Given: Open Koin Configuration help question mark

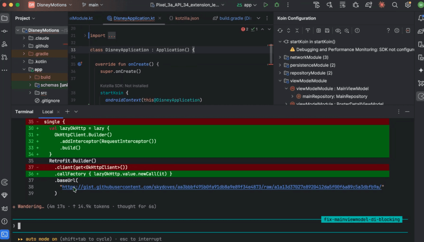Looking at the screenshot, I should pyautogui.click(x=388, y=31).
